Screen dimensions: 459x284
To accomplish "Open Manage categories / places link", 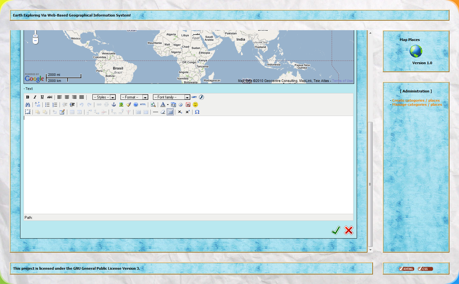I will (x=417, y=105).
